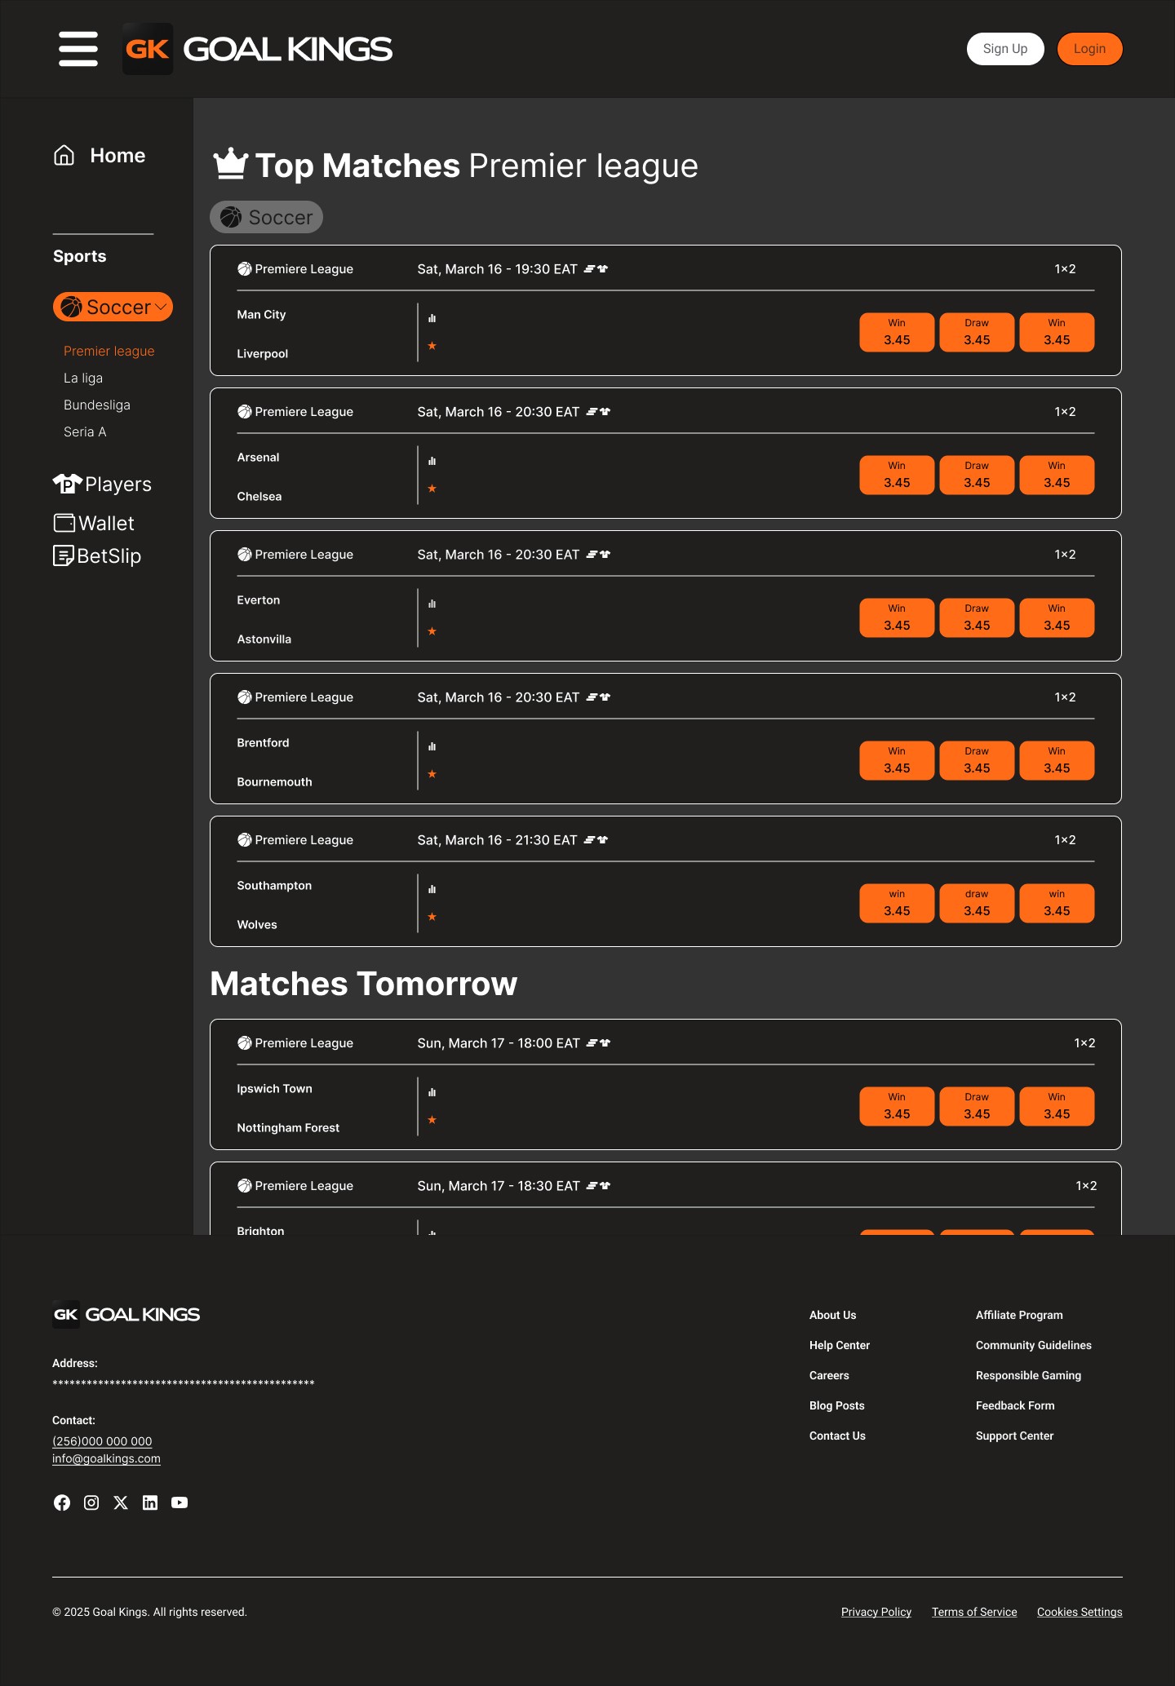Click footer Goal Kings logo

point(126,1314)
